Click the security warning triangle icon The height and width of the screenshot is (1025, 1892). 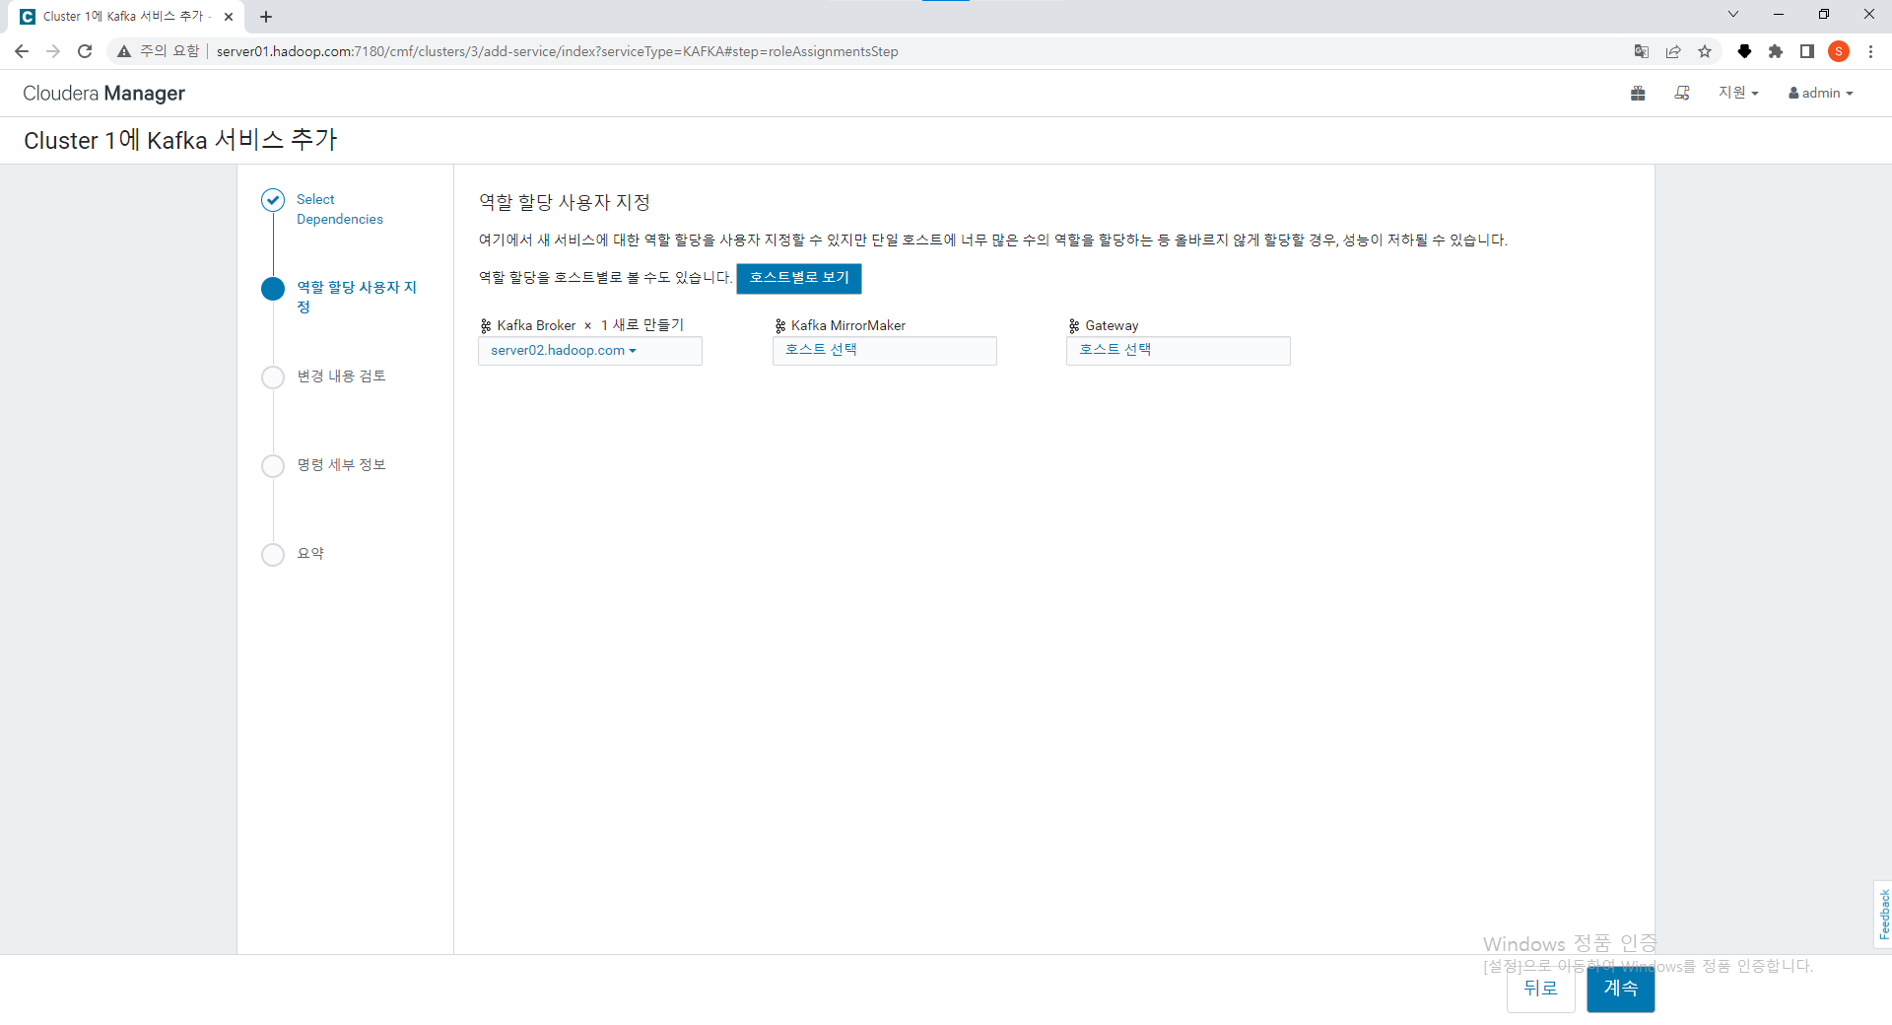tap(124, 51)
